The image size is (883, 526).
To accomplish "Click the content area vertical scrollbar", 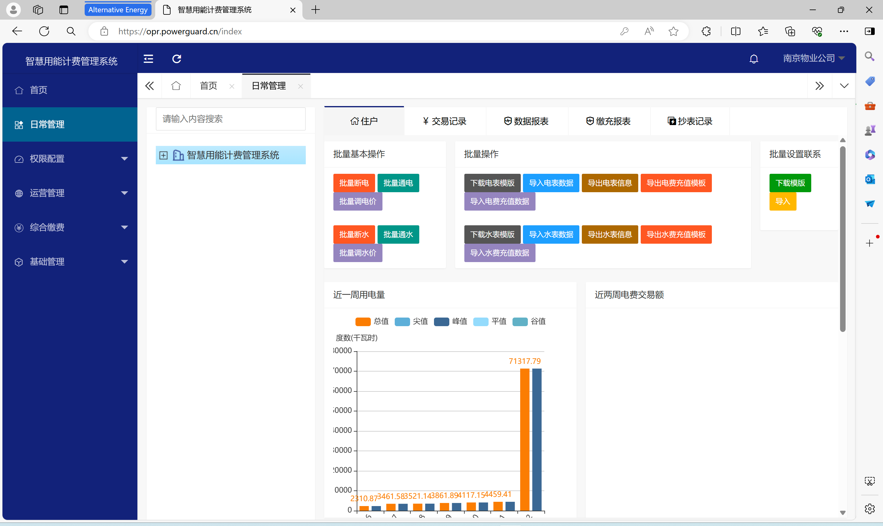I will point(843,239).
